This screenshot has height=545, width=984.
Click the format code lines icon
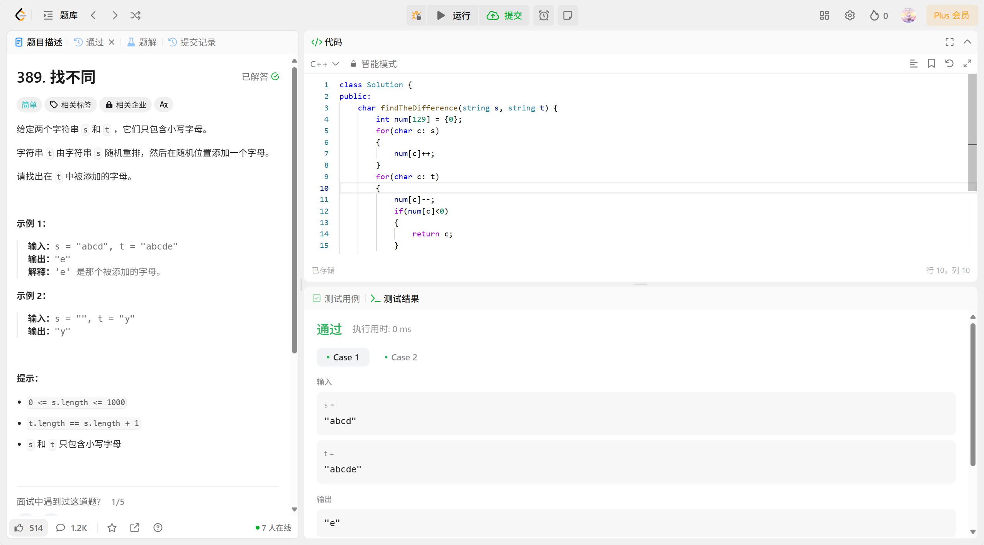tap(913, 64)
